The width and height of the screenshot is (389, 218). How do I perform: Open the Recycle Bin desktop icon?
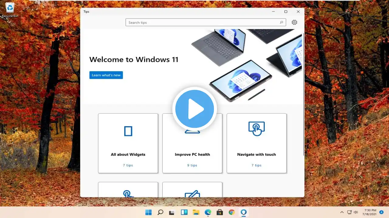[x=10, y=10]
